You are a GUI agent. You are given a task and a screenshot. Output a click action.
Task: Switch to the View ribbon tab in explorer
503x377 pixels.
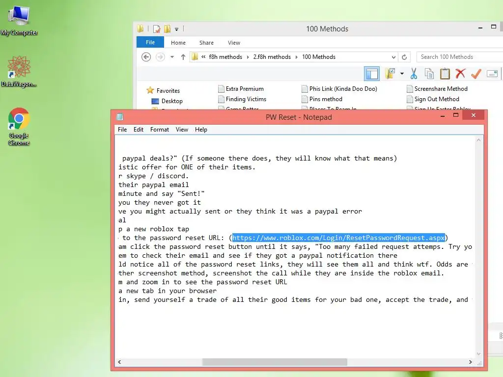coord(234,43)
